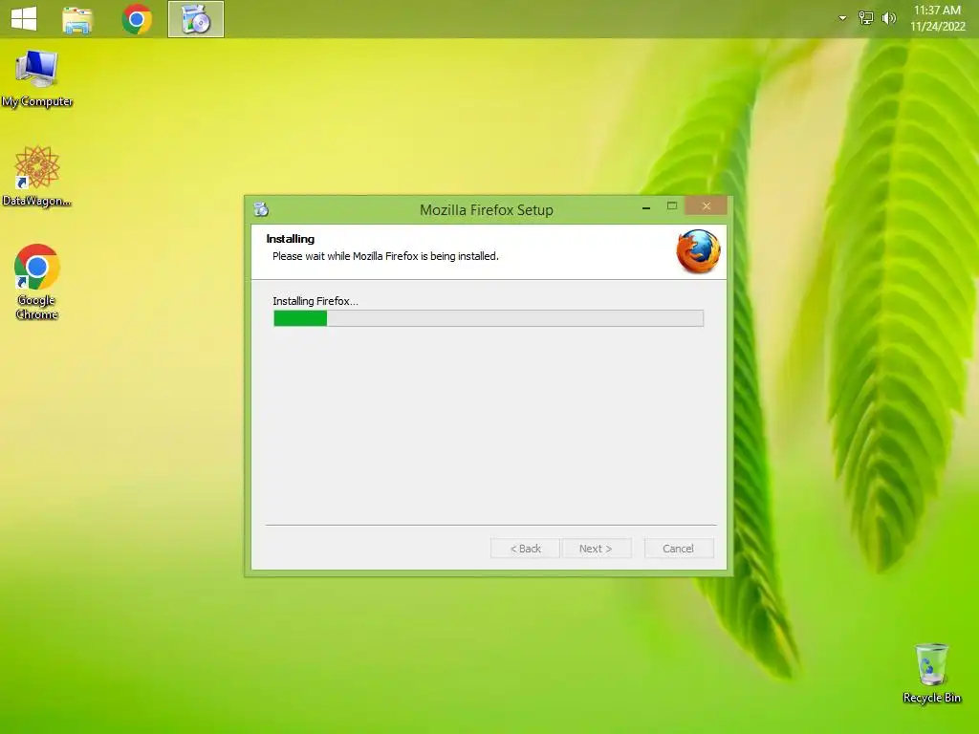Click the Firefox logo in the setup header
The height and width of the screenshot is (734, 979).
(698, 251)
